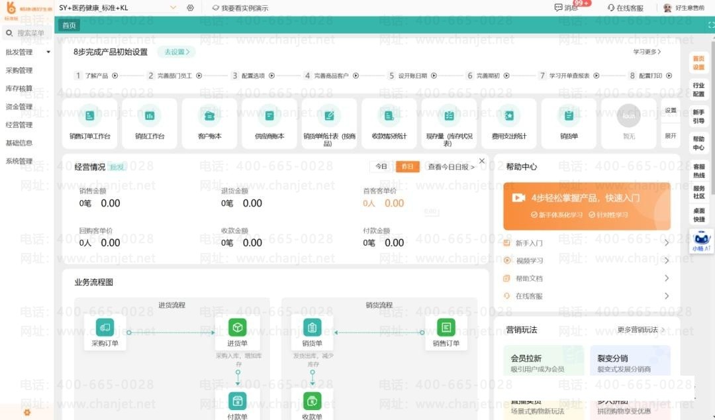Open the settings gear beside account name
The height and width of the screenshot is (420, 715).
click(190, 8)
